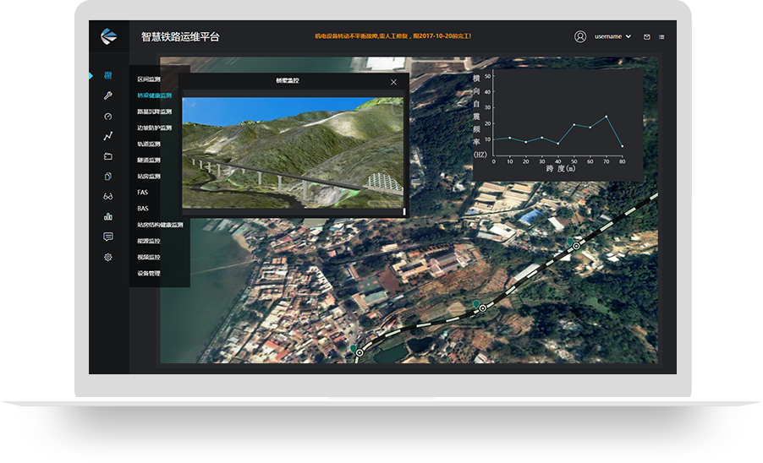Viewport: 763px width, 463px height.
Task: Open the chat message icon in sidebar
Action: coord(108,237)
